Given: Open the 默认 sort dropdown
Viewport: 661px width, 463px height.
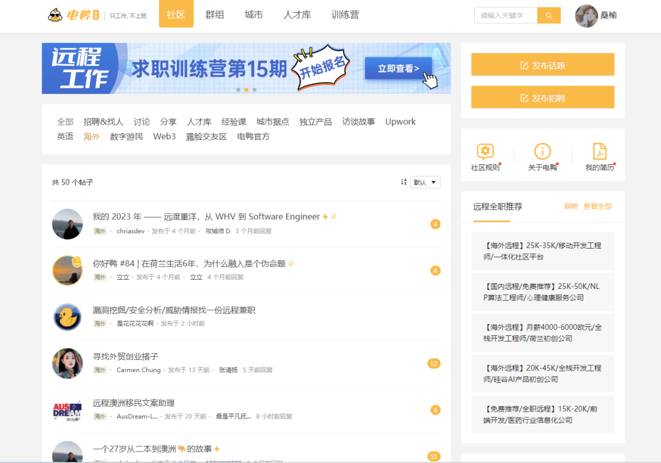Looking at the screenshot, I should [x=425, y=182].
